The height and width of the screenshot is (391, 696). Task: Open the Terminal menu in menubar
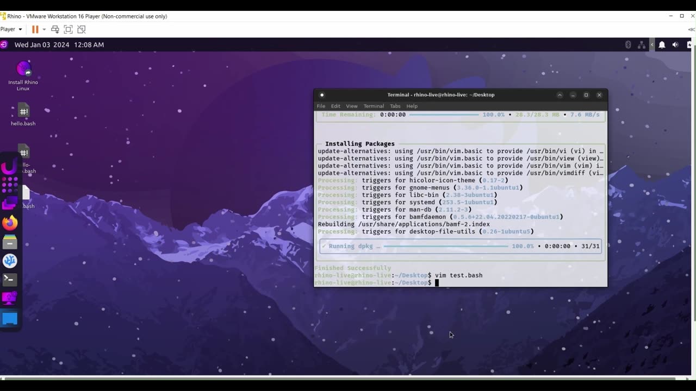(x=374, y=106)
